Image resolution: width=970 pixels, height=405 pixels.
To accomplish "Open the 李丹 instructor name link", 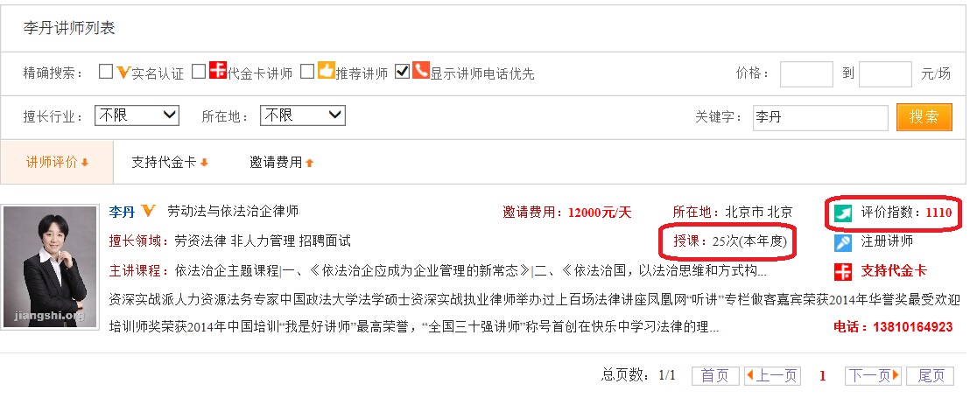I will (x=122, y=212).
